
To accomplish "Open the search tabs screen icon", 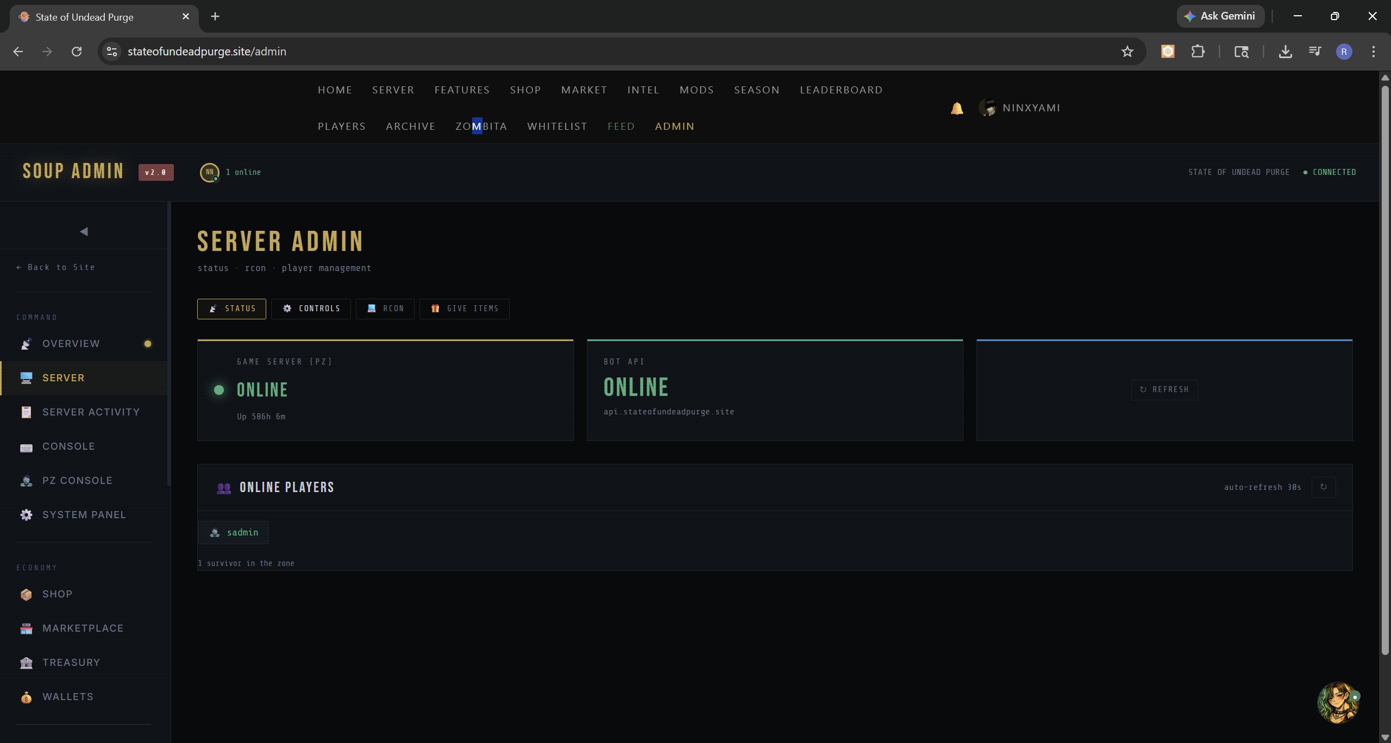I will click(1241, 52).
